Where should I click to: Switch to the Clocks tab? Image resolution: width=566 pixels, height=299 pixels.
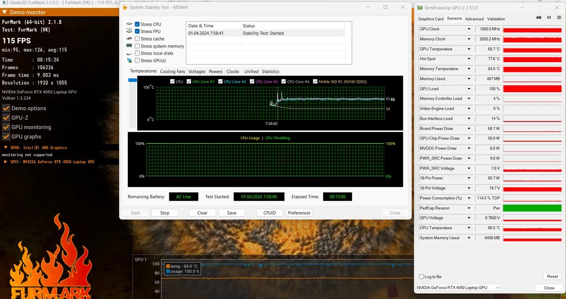233,72
